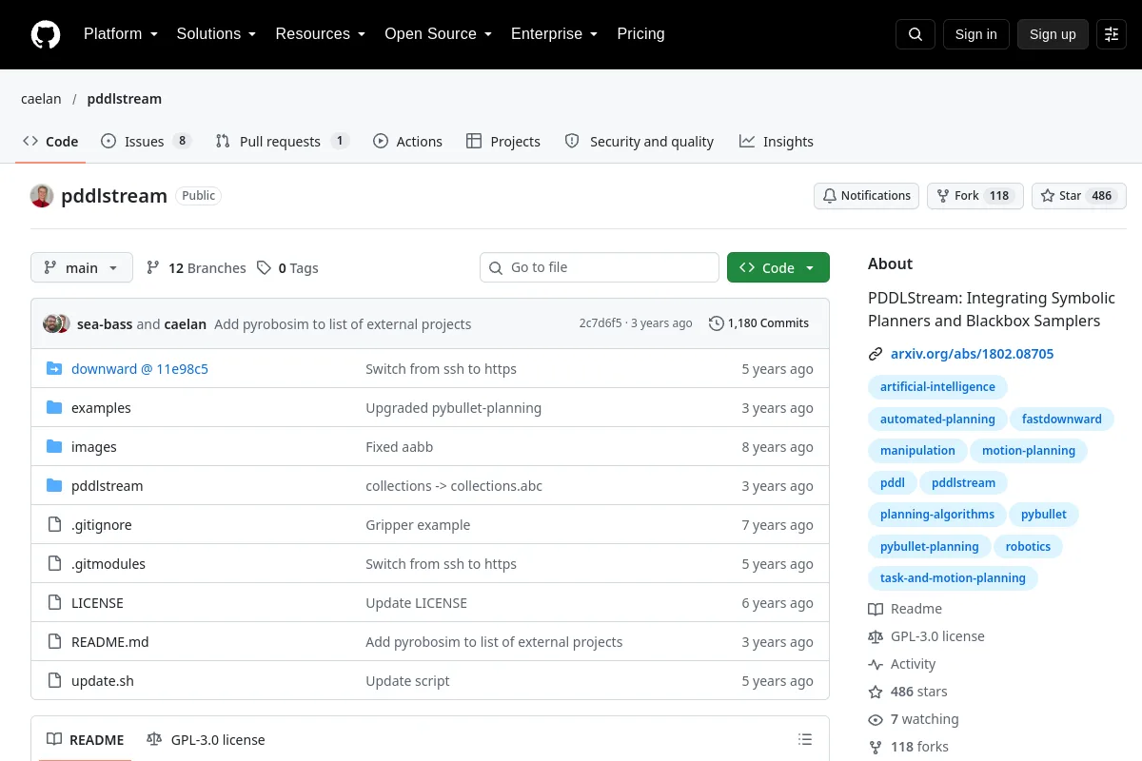Select the README tab
This screenshot has width=1142, height=761.
pos(86,740)
